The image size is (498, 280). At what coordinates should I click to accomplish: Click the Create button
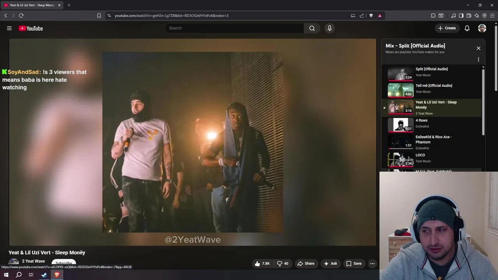(x=447, y=28)
